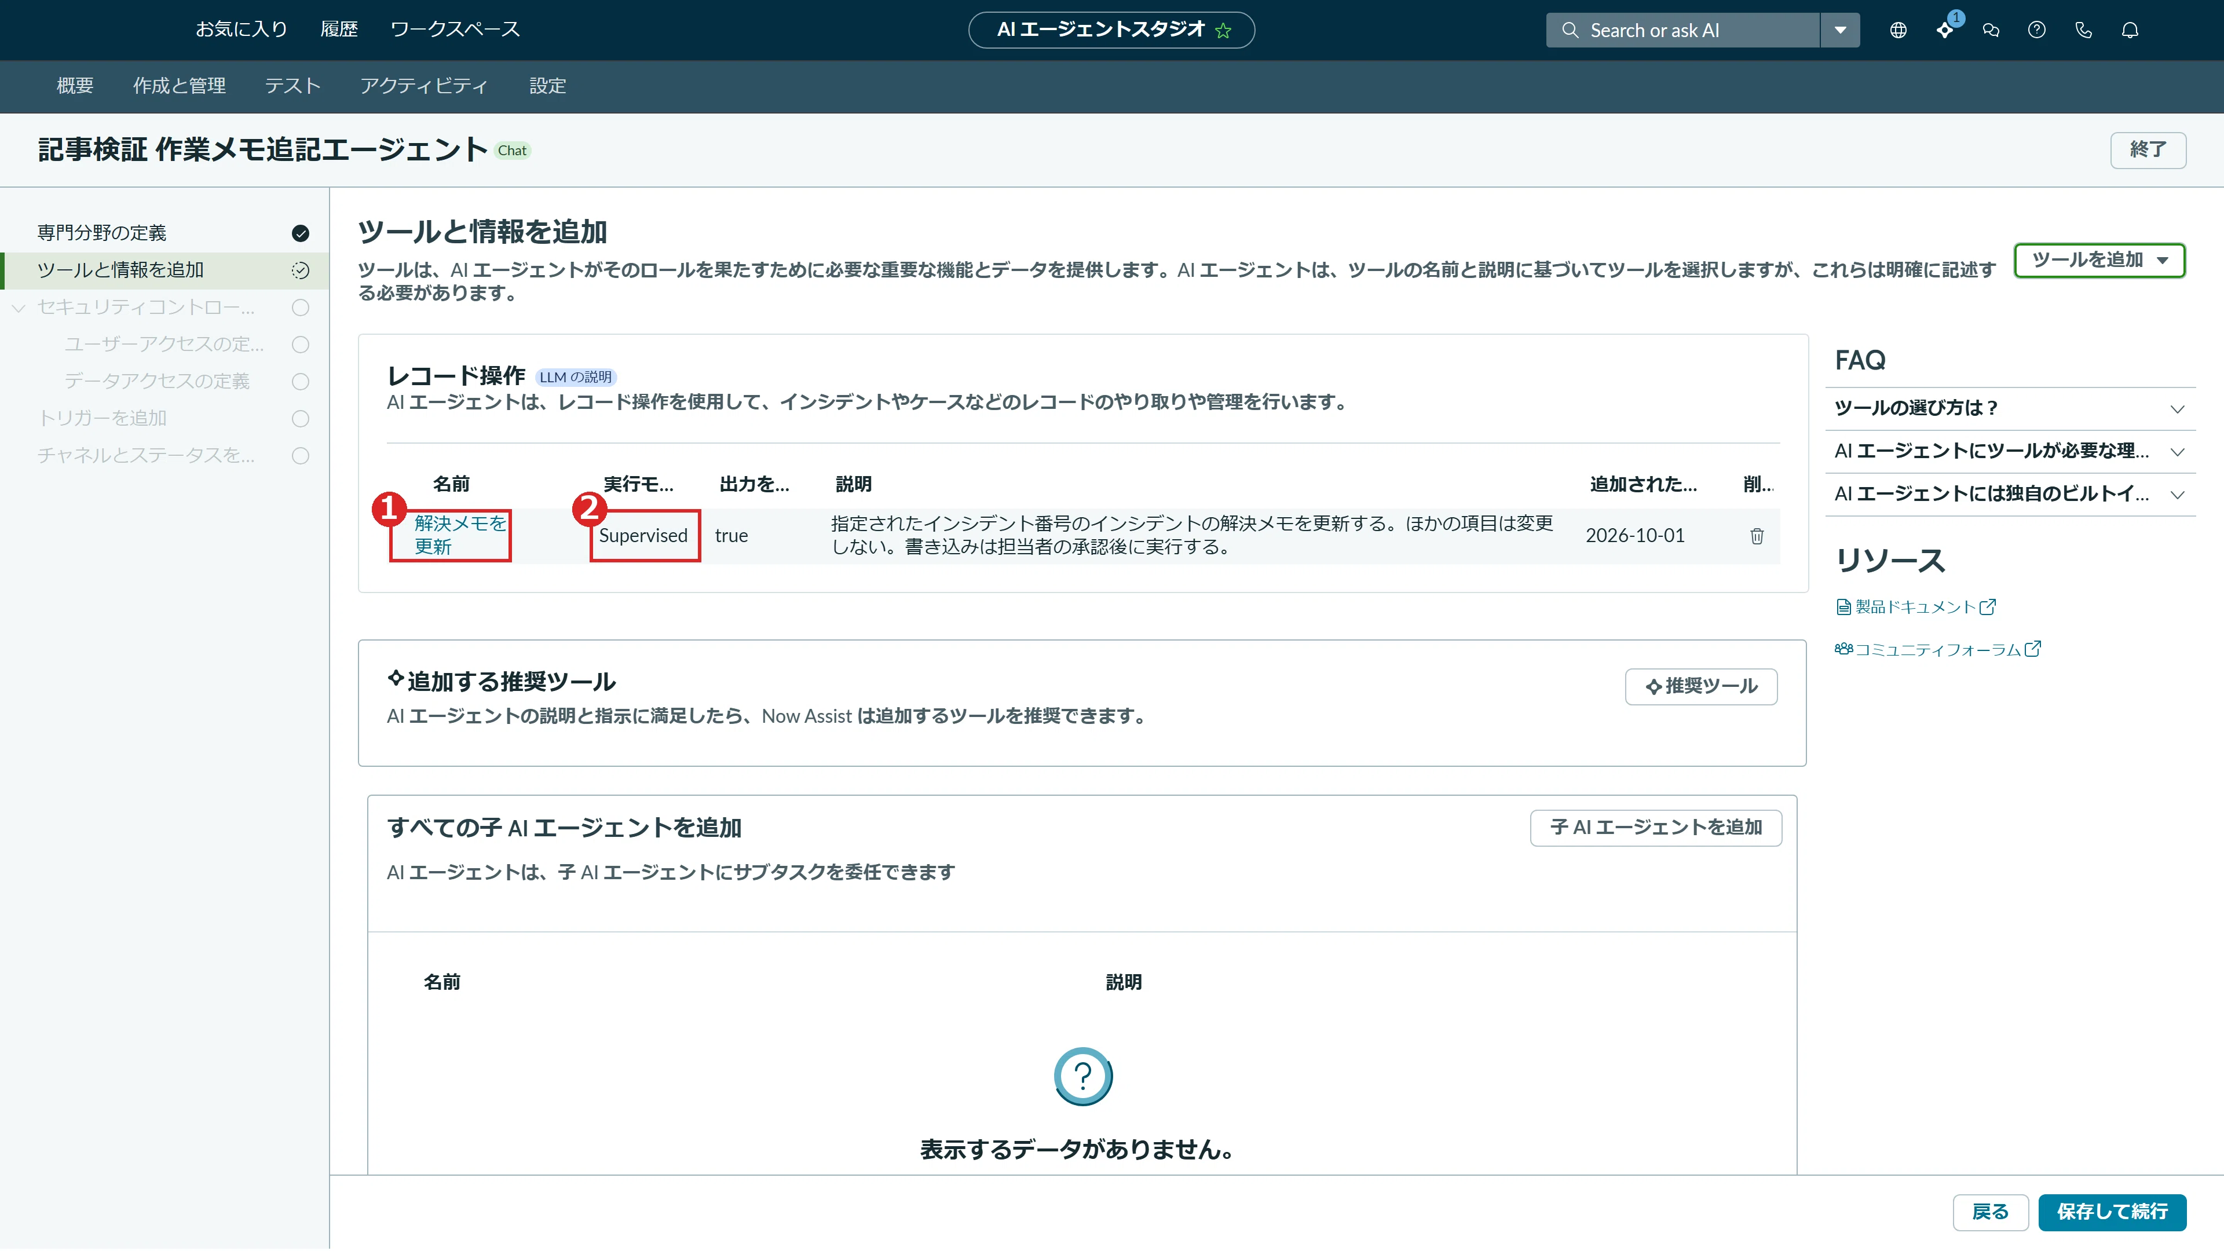Open the ツールを追加 dropdown

(2099, 260)
